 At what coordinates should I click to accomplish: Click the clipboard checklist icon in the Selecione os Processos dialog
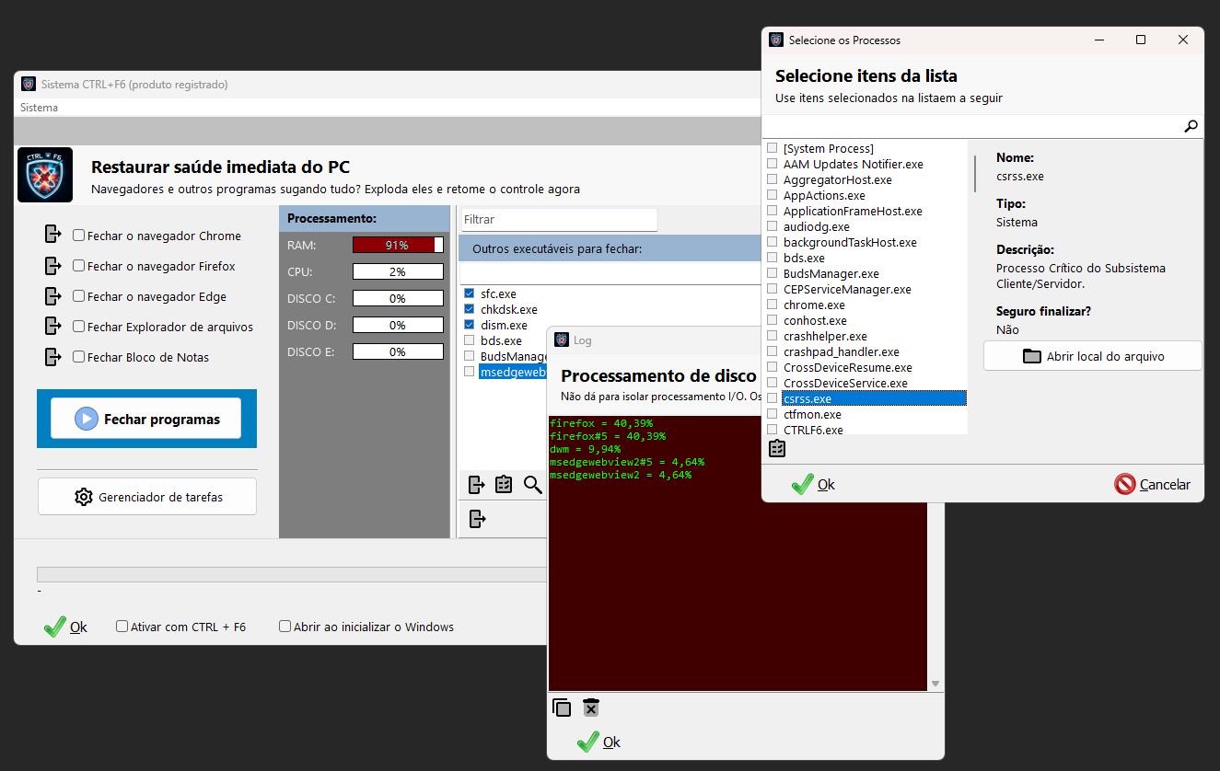click(777, 449)
